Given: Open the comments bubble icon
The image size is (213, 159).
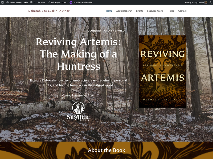Looking at the screenshot, I should point(32,2).
